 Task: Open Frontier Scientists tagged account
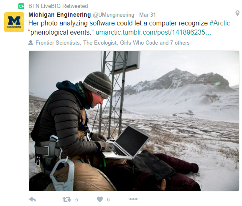pyautogui.click(x=58, y=43)
